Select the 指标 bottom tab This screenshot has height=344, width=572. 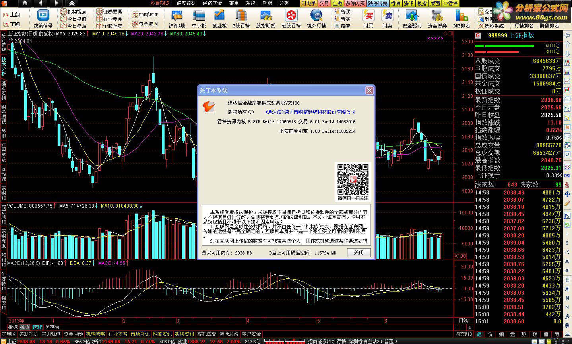click(x=13, y=327)
